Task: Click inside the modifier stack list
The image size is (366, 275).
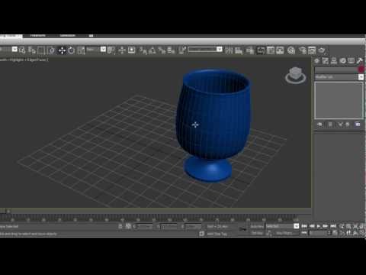Action: pyautogui.click(x=339, y=100)
